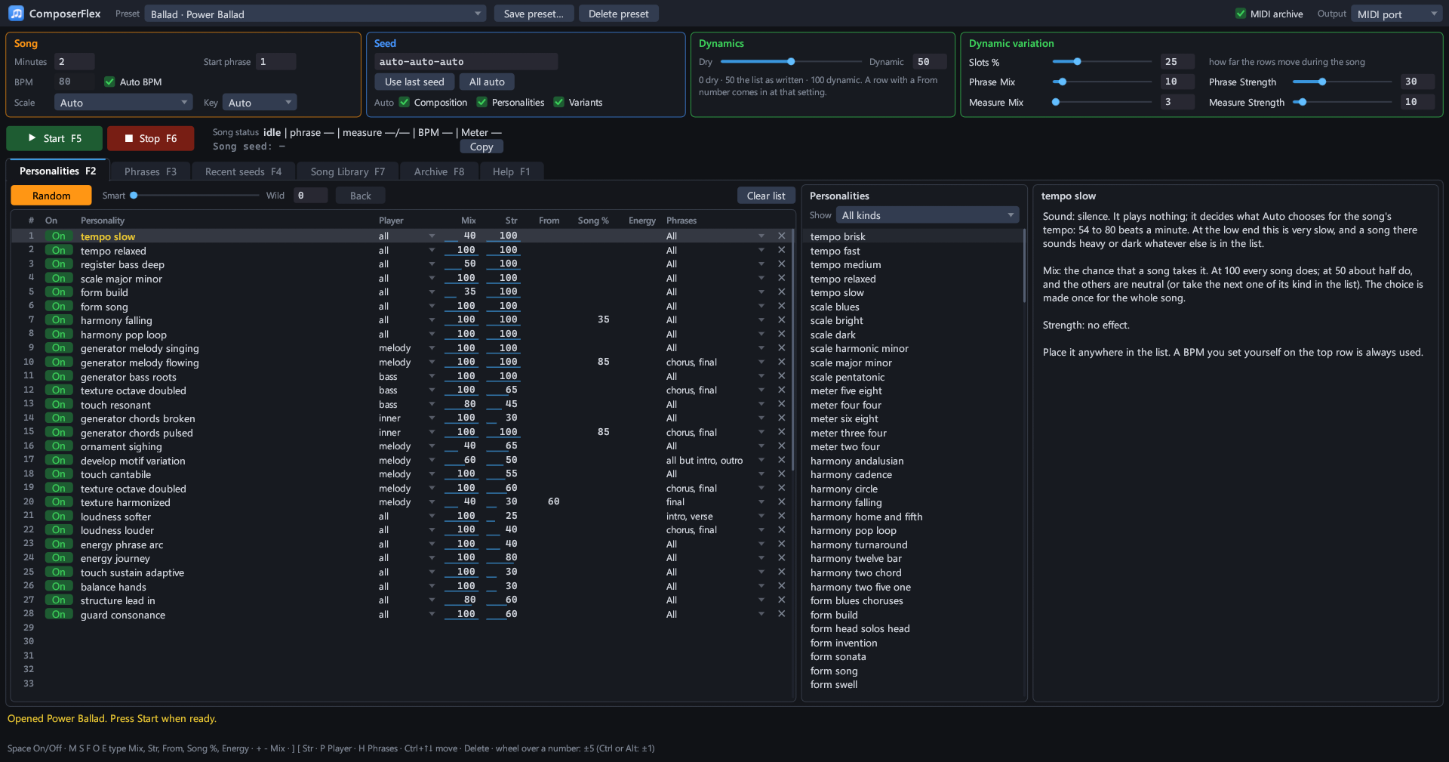Remove harmony falling row using X icon
1449x762 pixels.
pyautogui.click(x=781, y=319)
